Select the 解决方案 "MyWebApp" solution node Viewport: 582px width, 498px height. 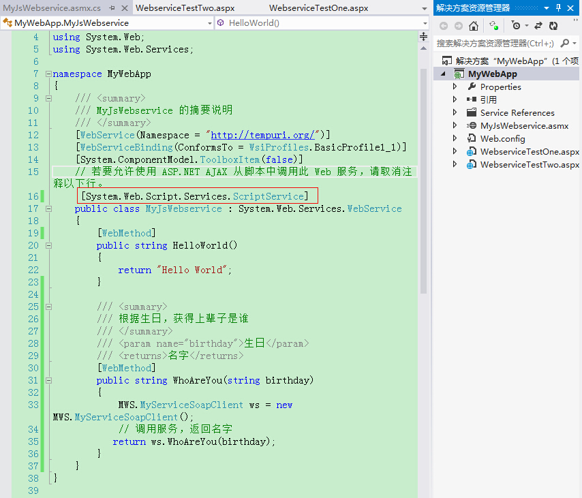point(517,61)
